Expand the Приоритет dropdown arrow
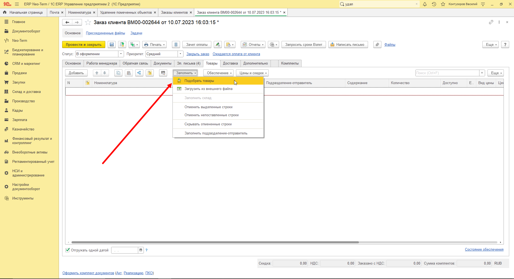This screenshot has height=279, width=514. [x=181, y=54]
